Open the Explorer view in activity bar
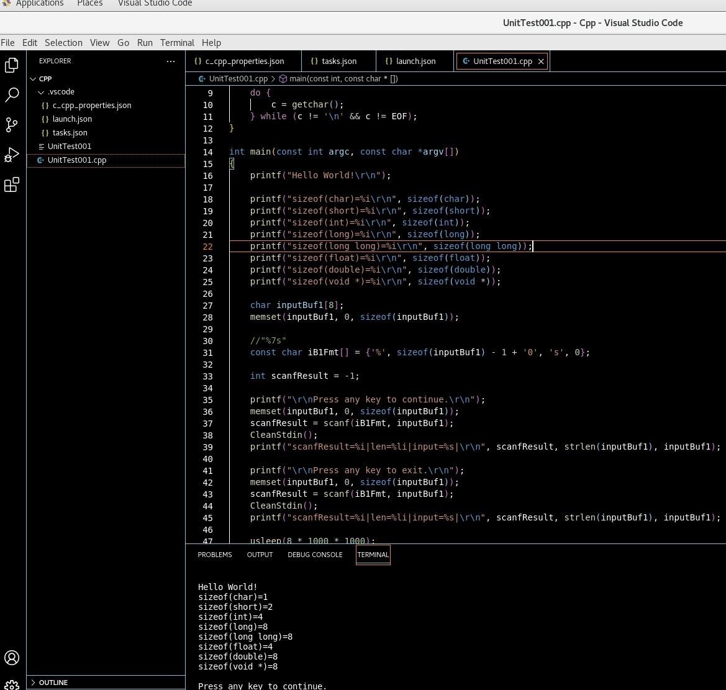This screenshot has width=726, height=690. [x=12, y=65]
